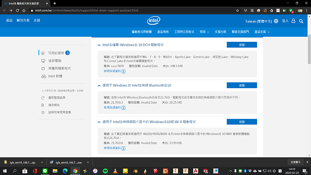The image size is (311, 175).
Task: Open Chrome's three-dot menu
Action: point(306,10)
